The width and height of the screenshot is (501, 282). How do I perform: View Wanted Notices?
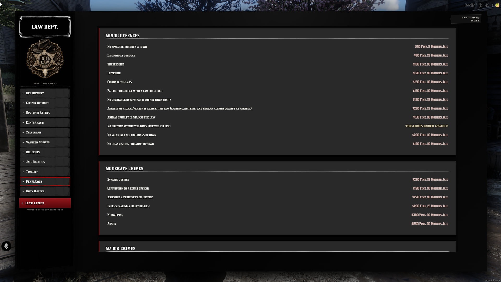click(45, 142)
